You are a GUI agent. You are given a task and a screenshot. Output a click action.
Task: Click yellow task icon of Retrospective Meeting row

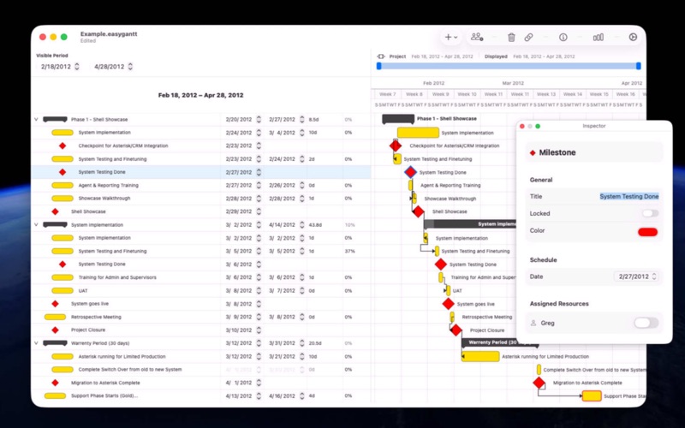(x=55, y=317)
